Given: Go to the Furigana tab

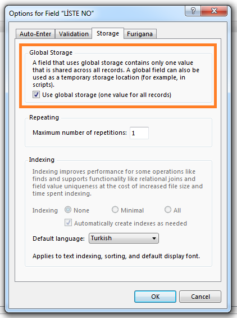Looking at the screenshot, I should (x=140, y=34).
